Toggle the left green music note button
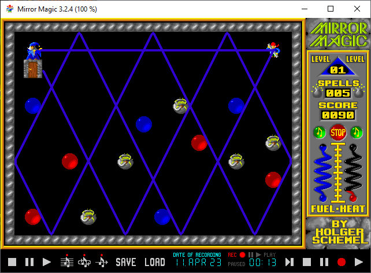This screenshot has height=273, width=371. (320, 132)
